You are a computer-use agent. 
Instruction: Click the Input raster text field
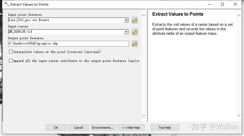[x=66, y=32]
